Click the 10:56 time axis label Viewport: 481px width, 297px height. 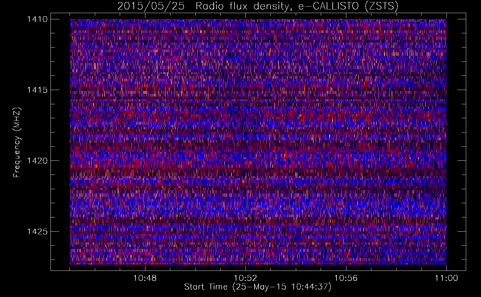coord(346,278)
